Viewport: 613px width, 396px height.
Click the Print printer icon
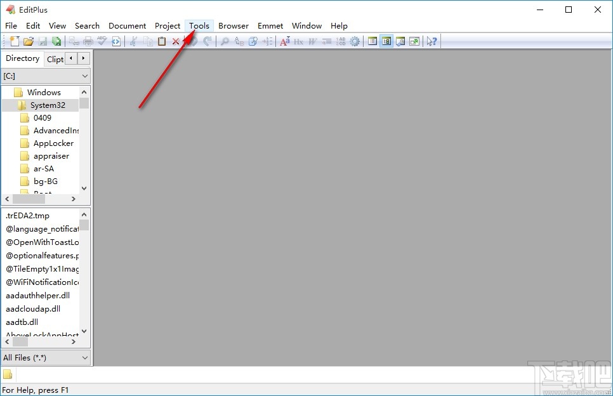pos(88,41)
